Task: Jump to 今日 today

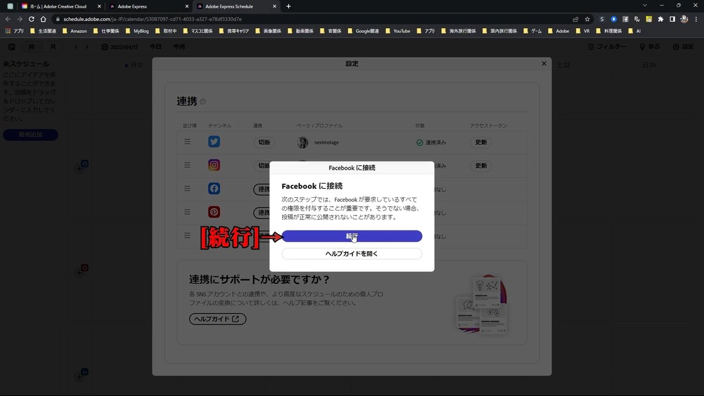Action: point(155,47)
